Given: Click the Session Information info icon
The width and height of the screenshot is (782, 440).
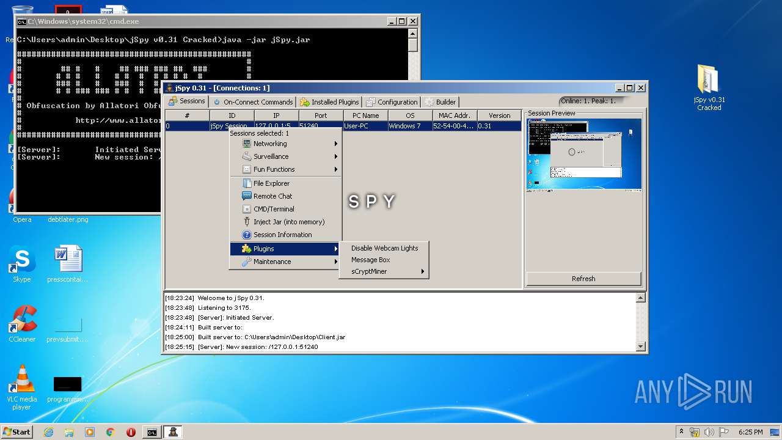Looking at the screenshot, I should click(x=247, y=235).
